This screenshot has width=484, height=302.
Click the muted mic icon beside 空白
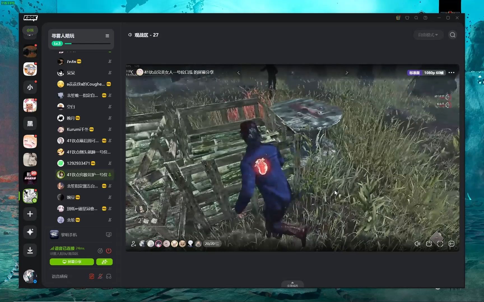110,107
